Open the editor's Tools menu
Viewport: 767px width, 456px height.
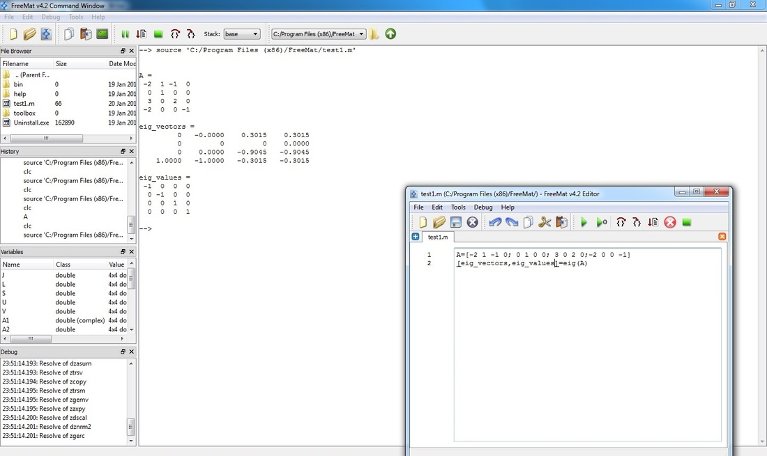458,207
